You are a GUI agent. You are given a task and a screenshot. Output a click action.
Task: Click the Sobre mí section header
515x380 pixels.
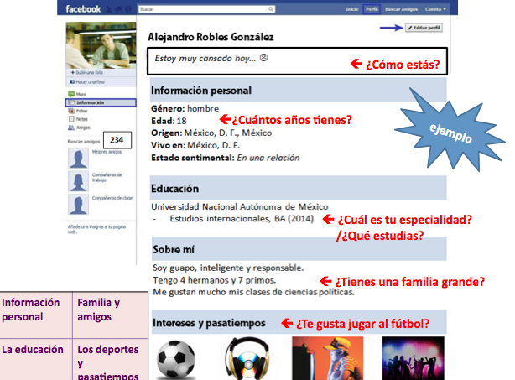[x=299, y=249]
